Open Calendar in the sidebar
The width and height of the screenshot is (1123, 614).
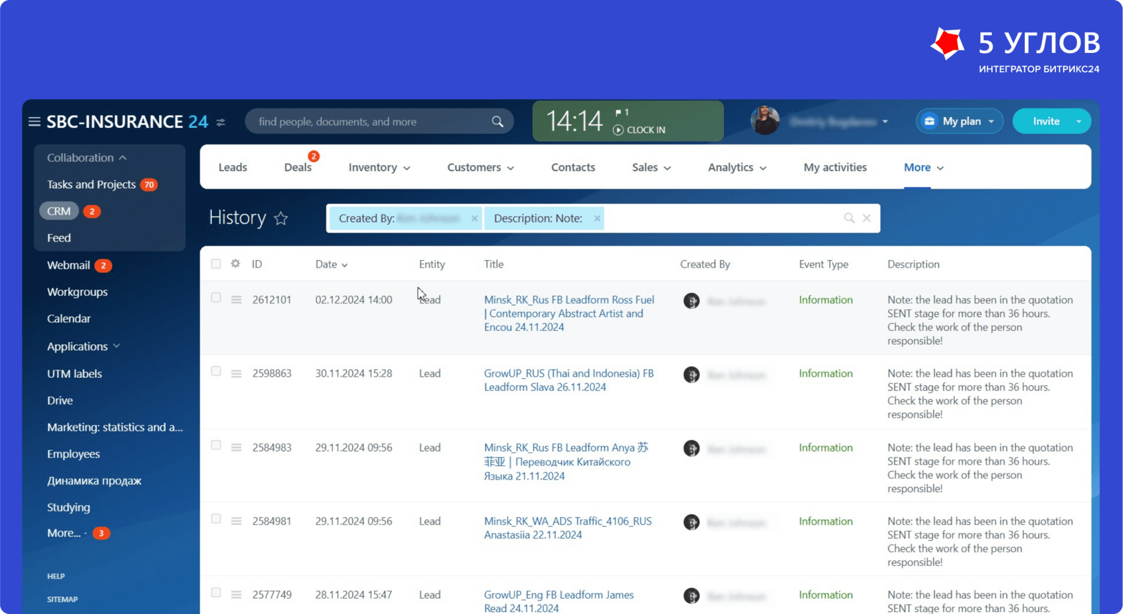(x=69, y=319)
